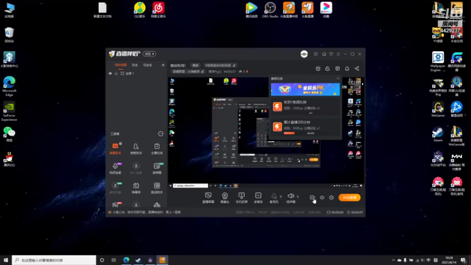471x265 pixels.
Task: Open Microsoft Edge from taskbar
Action: pyautogui.click(x=126, y=260)
